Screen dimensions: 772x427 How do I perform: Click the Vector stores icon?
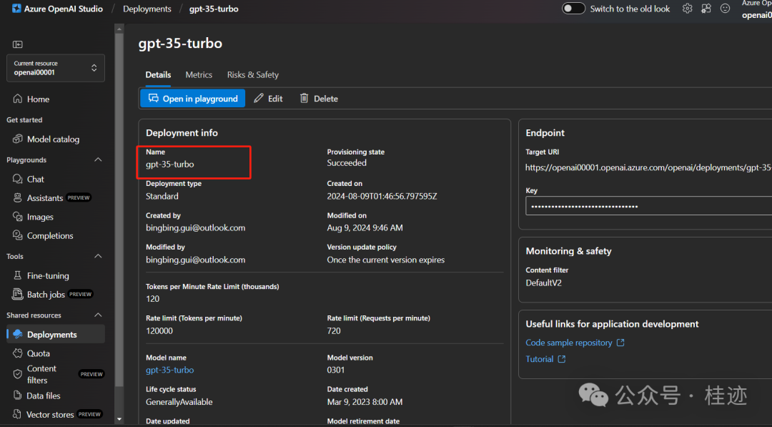[18, 414]
